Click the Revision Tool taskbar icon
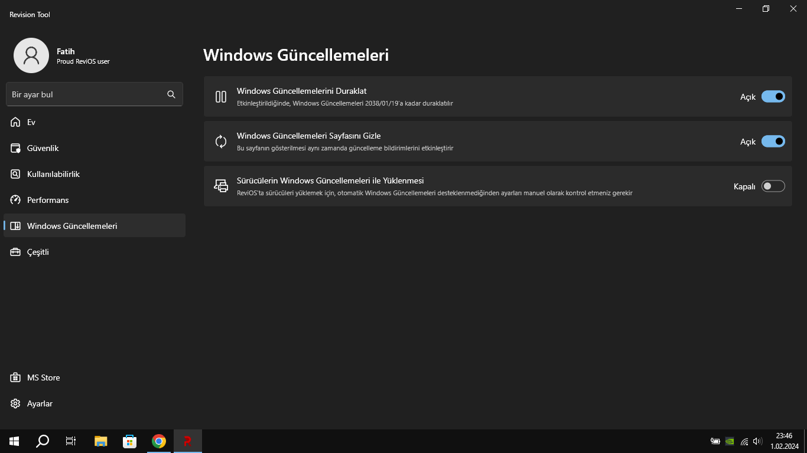Image resolution: width=807 pixels, height=453 pixels. click(188, 441)
